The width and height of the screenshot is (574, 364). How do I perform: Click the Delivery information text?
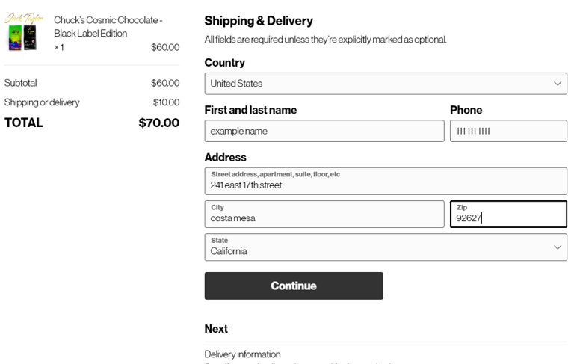point(242,354)
